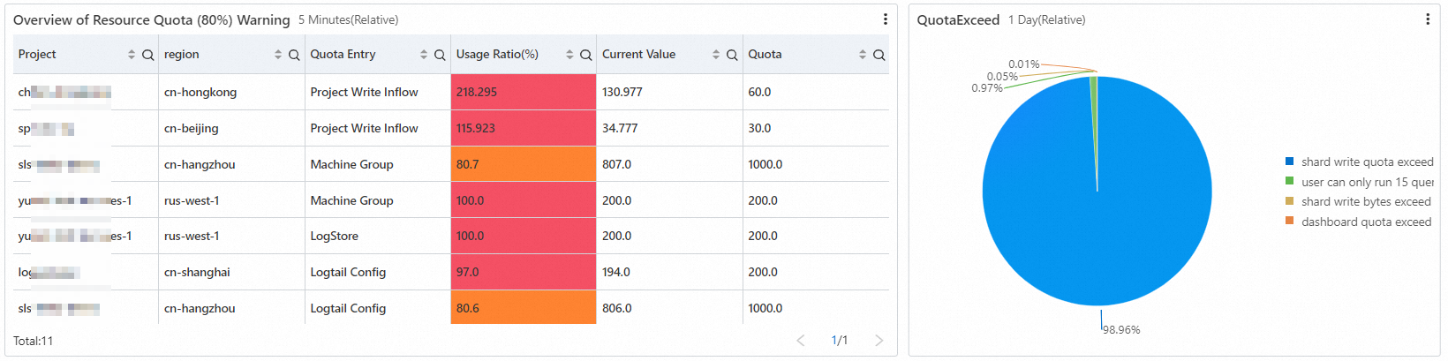Sort table by region
Viewport: 1448px width, 361px height.
[x=278, y=55]
